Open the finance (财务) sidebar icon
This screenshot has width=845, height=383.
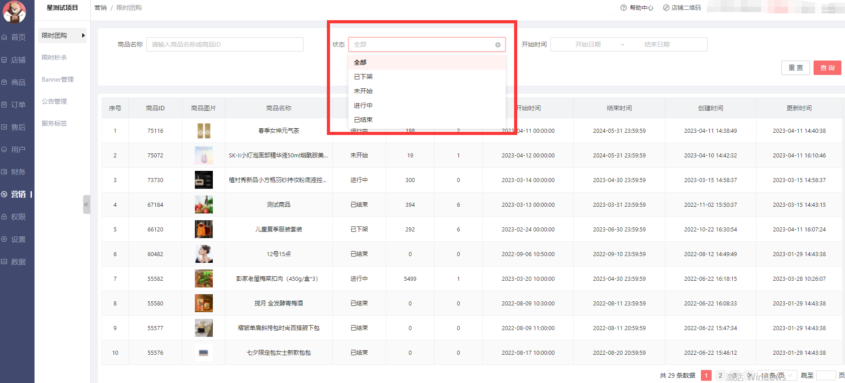[x=4, y=172]
